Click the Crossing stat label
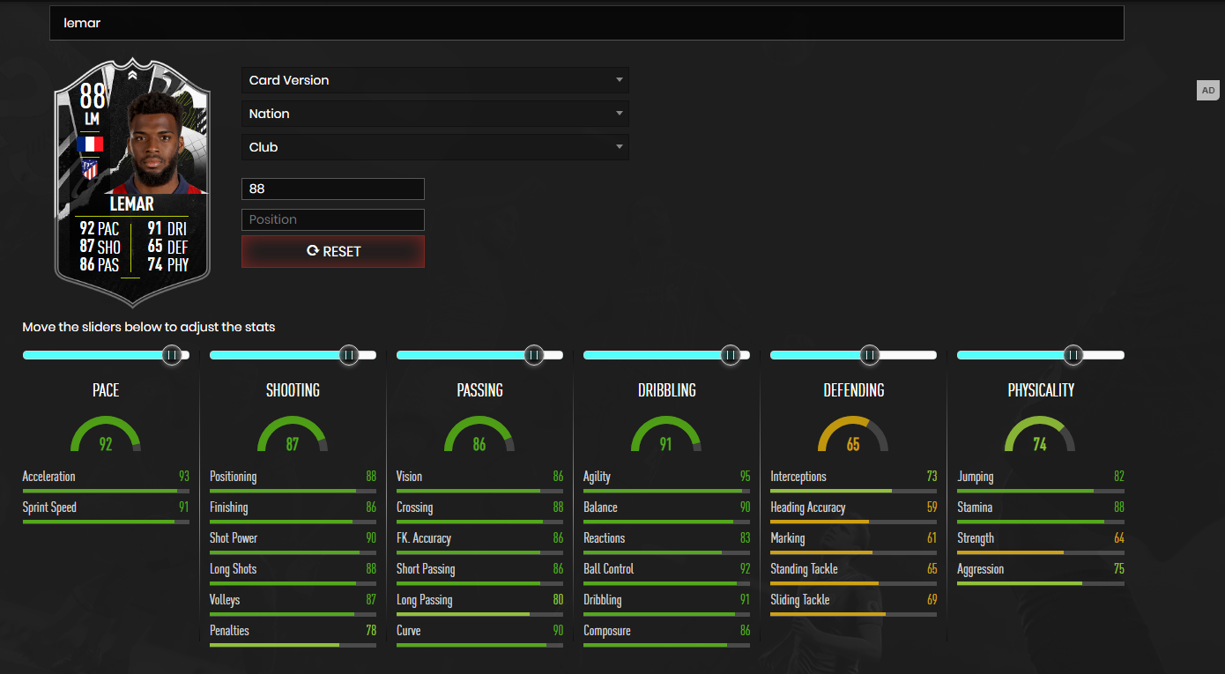Viewport: 1225px width, 674px height. tap(415, 507)
